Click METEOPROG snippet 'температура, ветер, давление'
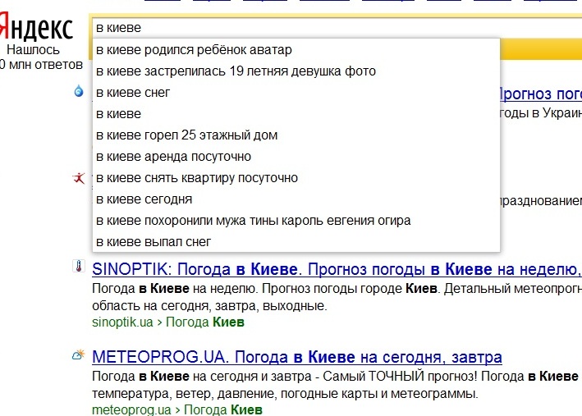582x416 pixels. [x=183, y=393]
